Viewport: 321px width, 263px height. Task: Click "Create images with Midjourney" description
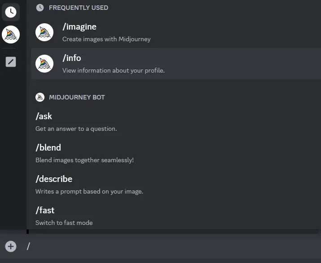pos(106,39)
